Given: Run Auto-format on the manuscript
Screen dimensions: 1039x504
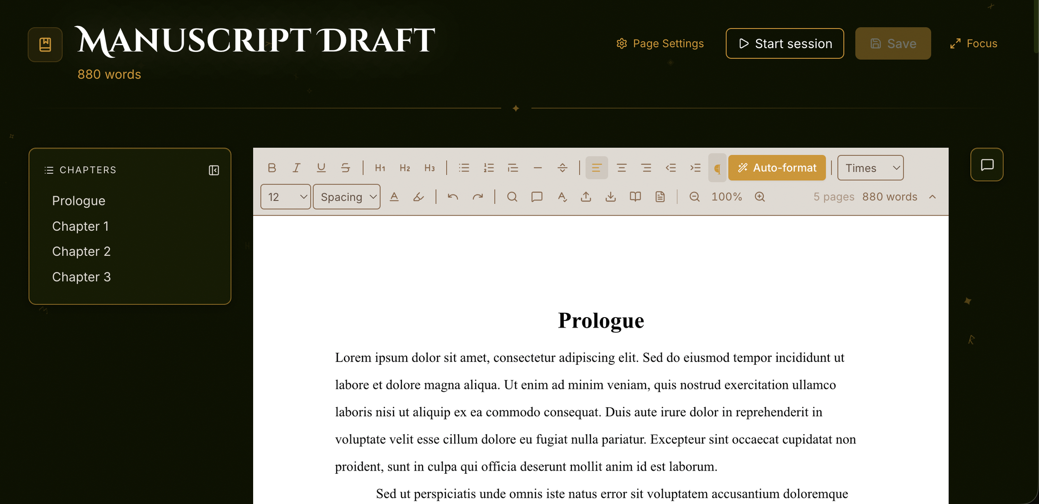Looking at the screenshot, I should [x=777, y=168].
